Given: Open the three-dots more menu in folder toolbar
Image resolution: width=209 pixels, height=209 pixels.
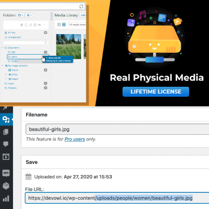Looking at the screenshot, I should click(44, 25).
